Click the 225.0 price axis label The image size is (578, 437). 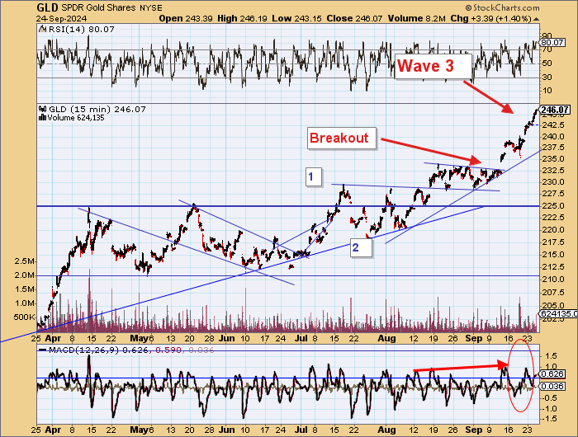click(554, 206)
